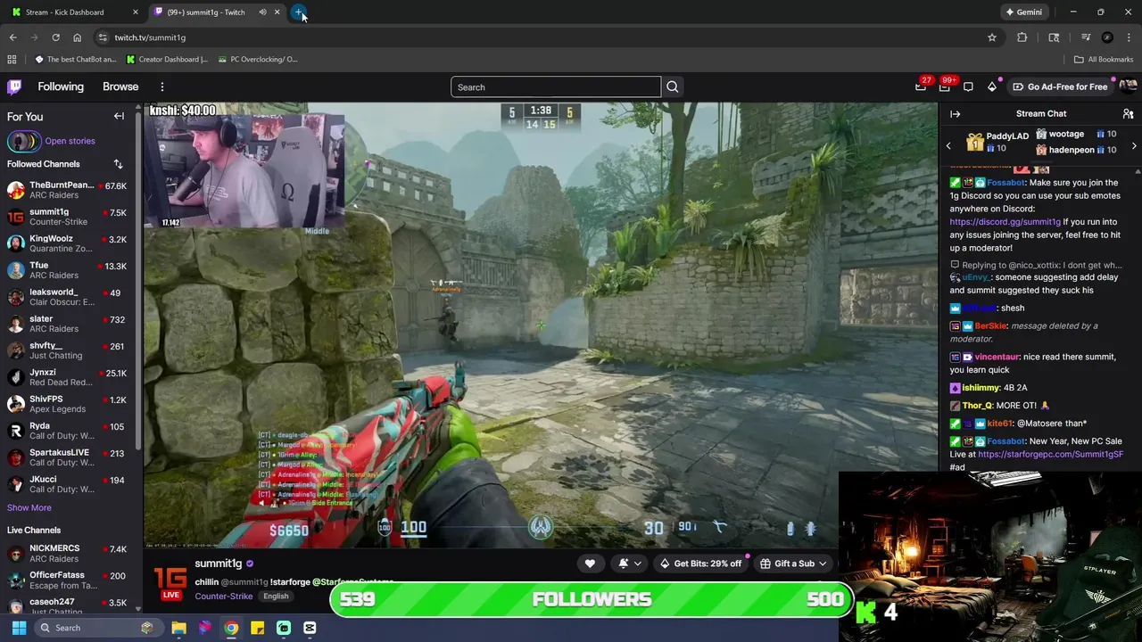The height and width of the screenshot is (642, 1142).
Task: Open the user profile avatar menu
Action: 1128,86
